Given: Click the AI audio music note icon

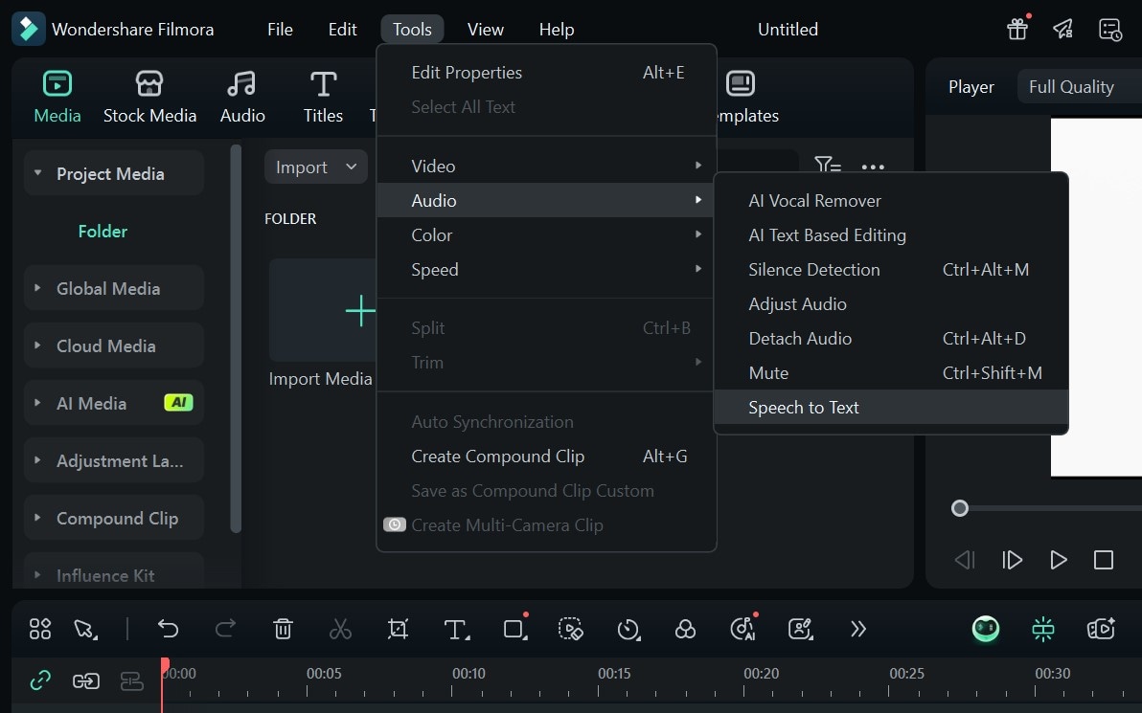Looking at the screenshot, I should [x=742, y=629].
